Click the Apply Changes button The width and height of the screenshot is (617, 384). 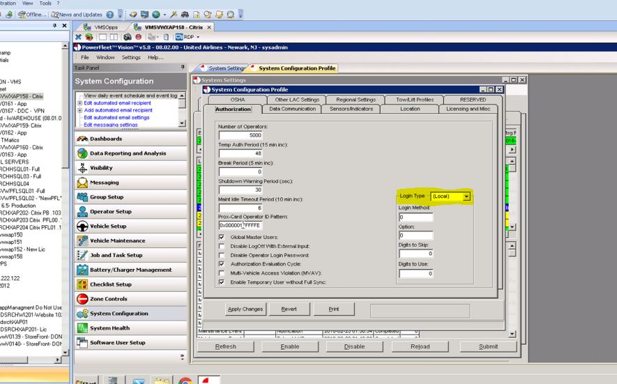coord(245,309)
